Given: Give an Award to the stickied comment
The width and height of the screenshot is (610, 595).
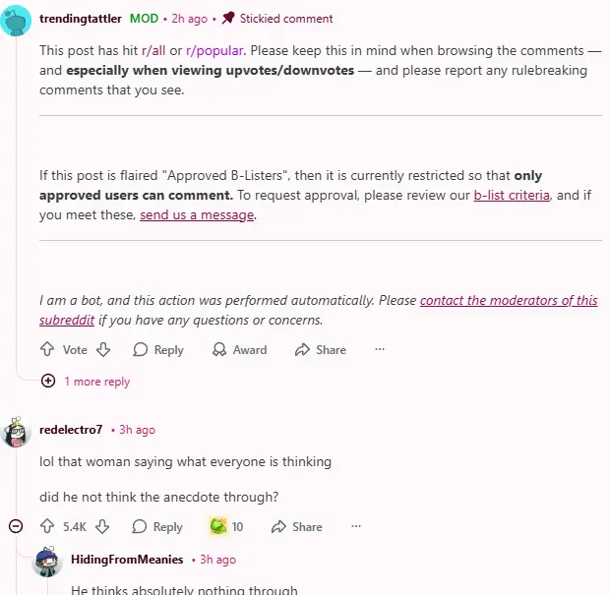Looking at the screenshot, I should coord(239,349).
